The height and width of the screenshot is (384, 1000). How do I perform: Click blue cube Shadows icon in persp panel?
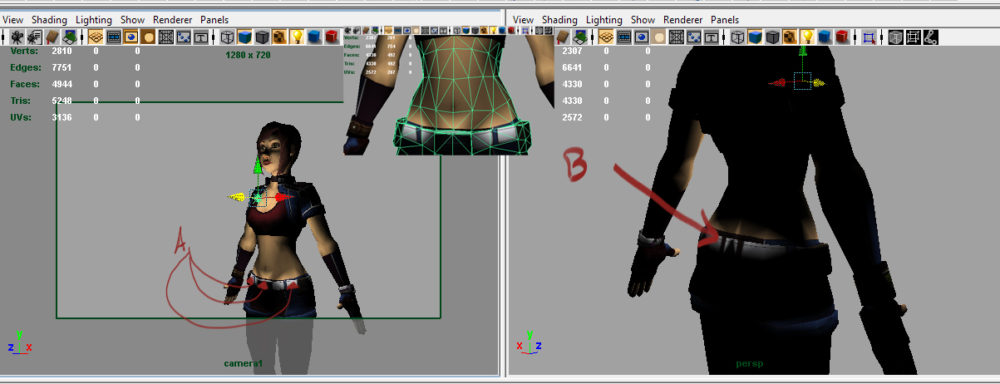(824, 37)
